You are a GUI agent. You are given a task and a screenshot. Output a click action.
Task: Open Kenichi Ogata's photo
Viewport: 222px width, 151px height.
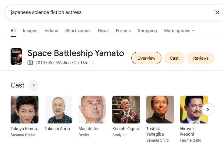tap(126, 110)
